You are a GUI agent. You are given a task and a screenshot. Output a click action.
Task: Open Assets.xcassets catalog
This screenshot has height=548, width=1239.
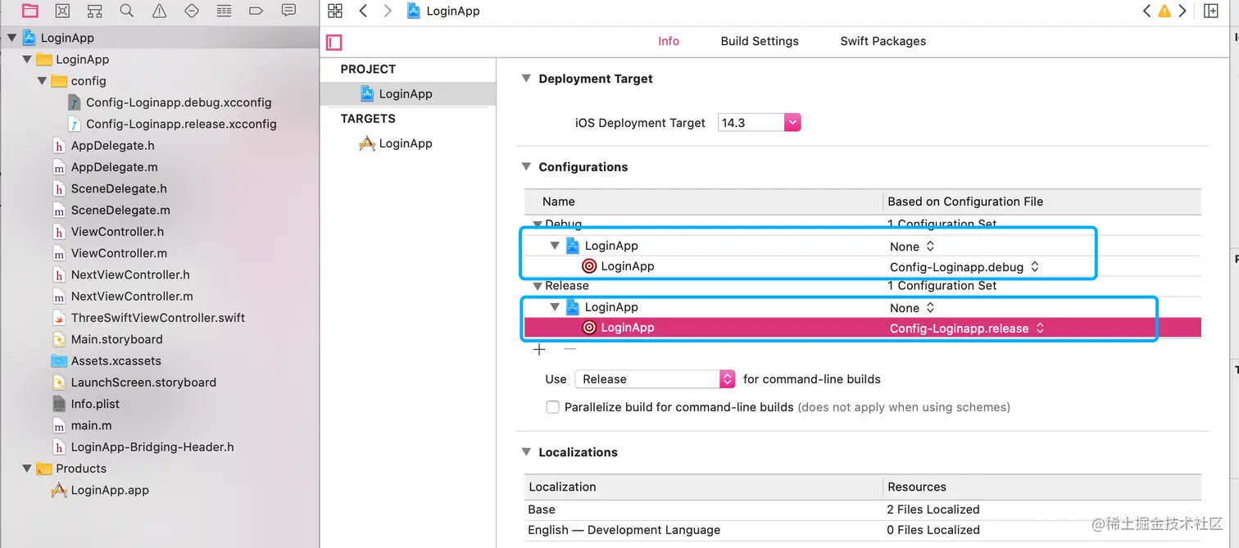(116, 361)
